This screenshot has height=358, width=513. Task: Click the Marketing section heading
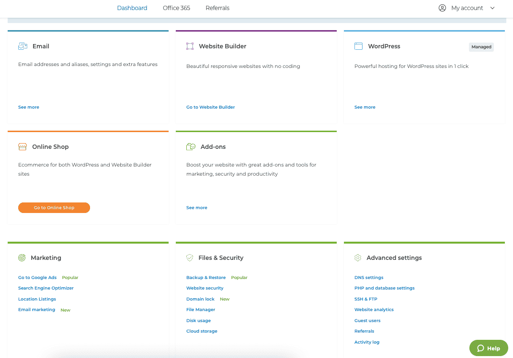pyautogui.click(x=46, y=257)
